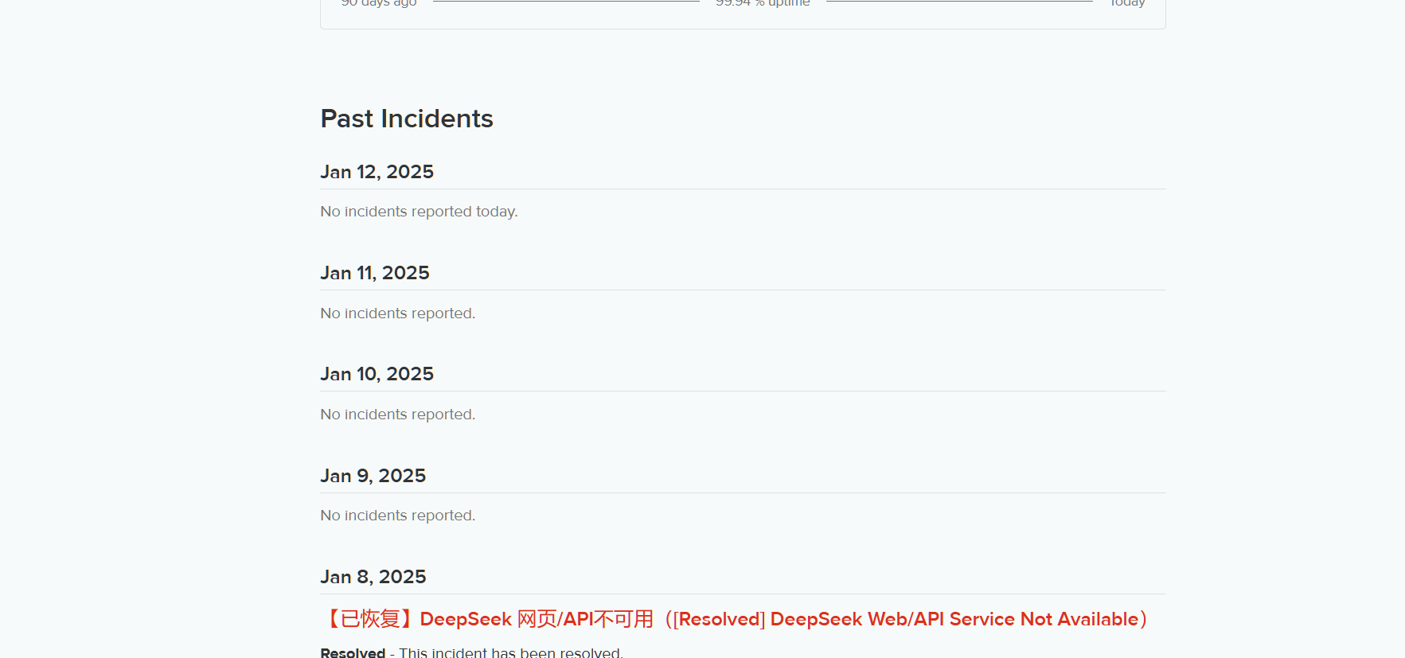Select the 'Jan 8, 2025' date heading
Image resolution: width=1405 pixels, height=658 pixels.
click(373, 577)
